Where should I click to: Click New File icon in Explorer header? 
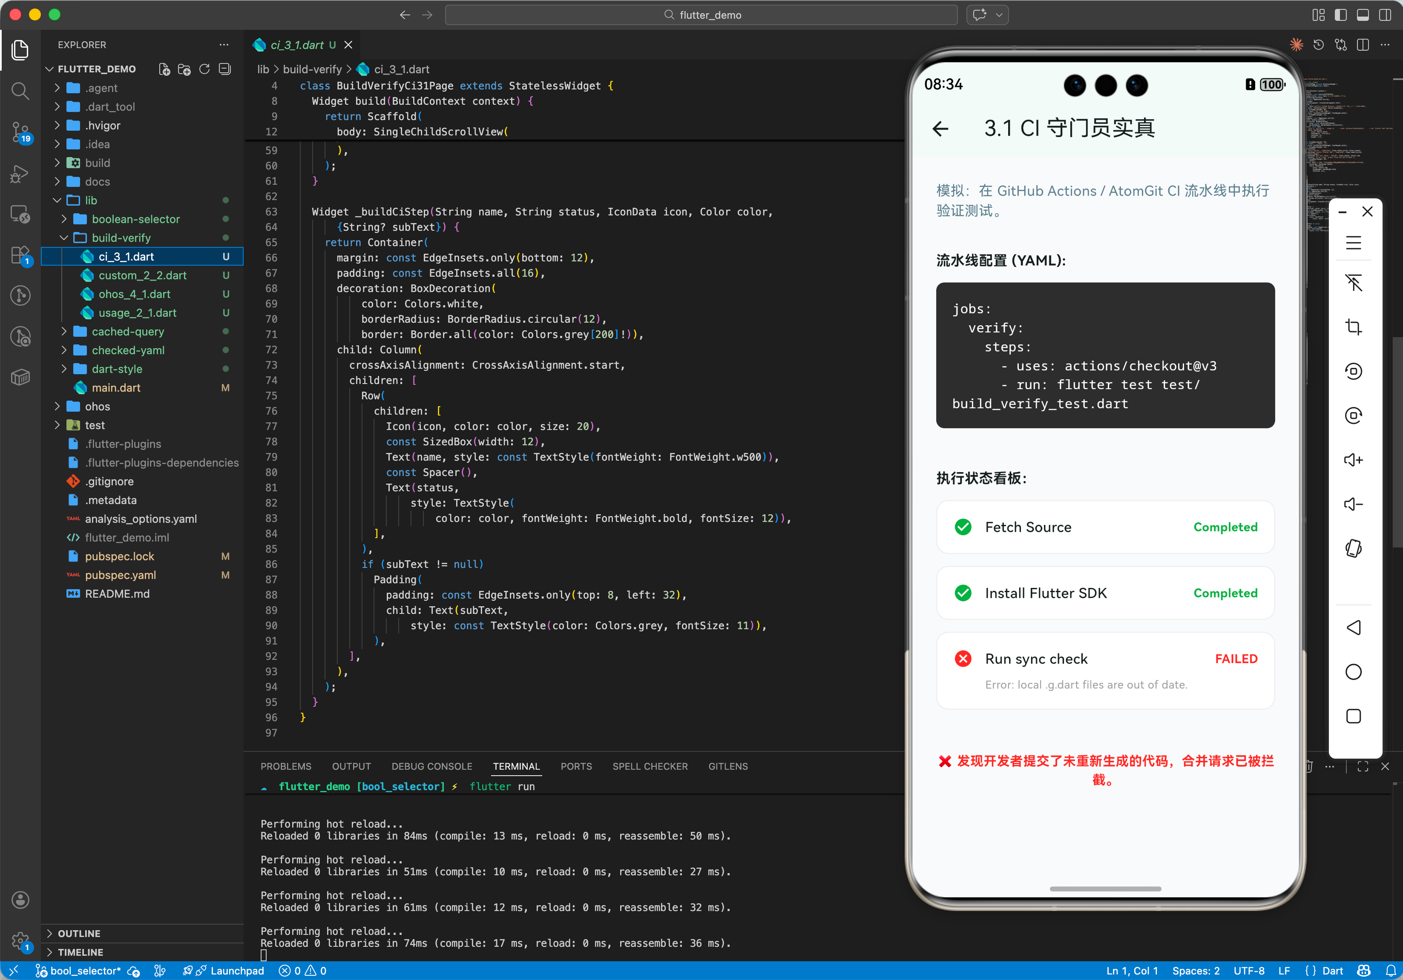164,69
